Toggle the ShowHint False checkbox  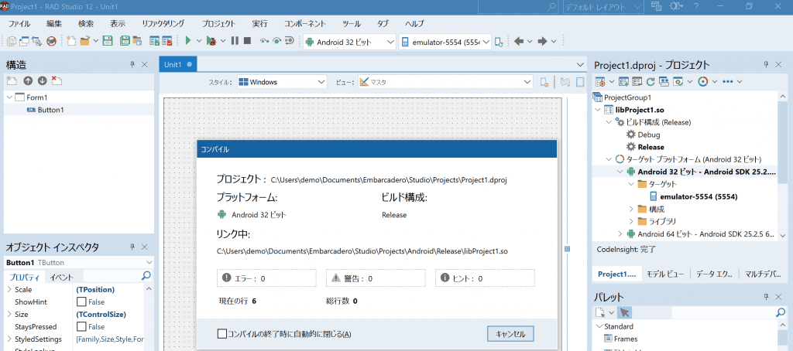click(x=81, y=302)
